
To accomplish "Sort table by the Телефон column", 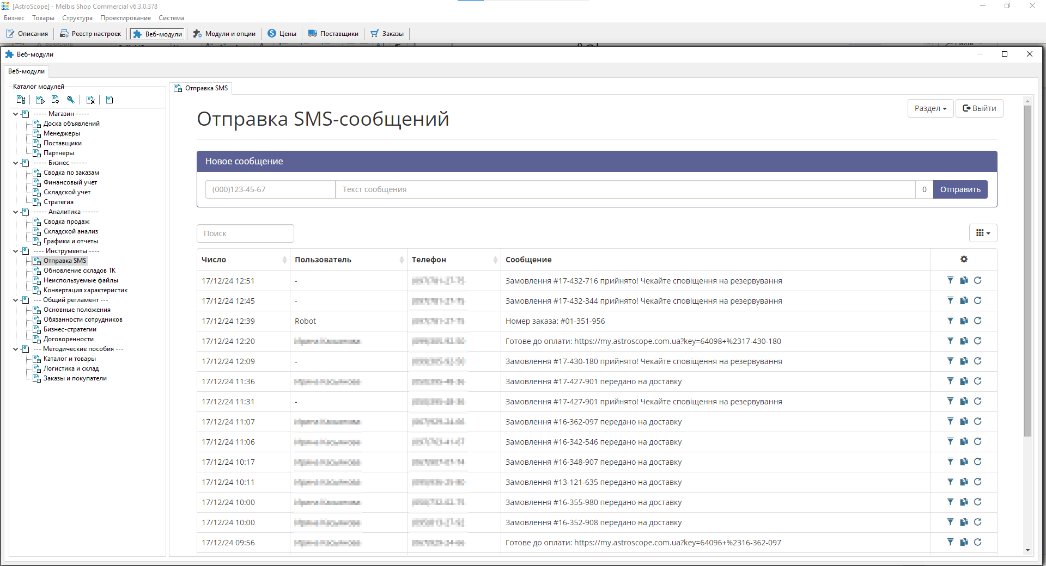I will (x=454, y=260).
